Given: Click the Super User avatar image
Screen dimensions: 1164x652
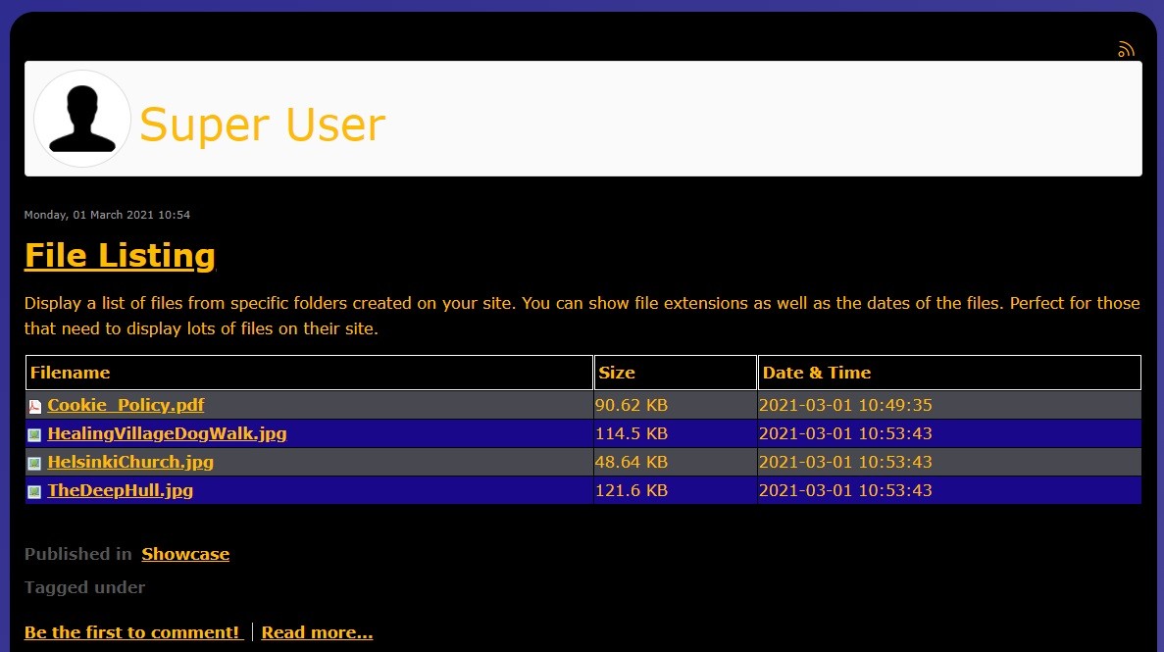Looking at the screenshot, I should [x=82, y=119].
